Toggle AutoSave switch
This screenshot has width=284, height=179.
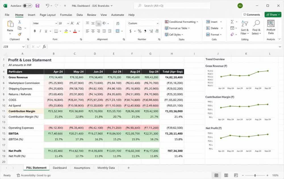click(x=27, y=6)
